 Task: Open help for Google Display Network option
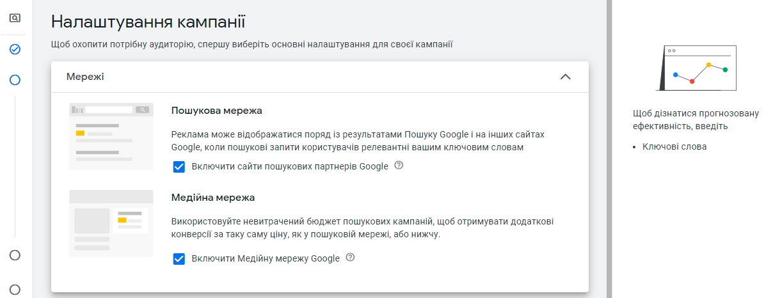[x=350, y=258]
